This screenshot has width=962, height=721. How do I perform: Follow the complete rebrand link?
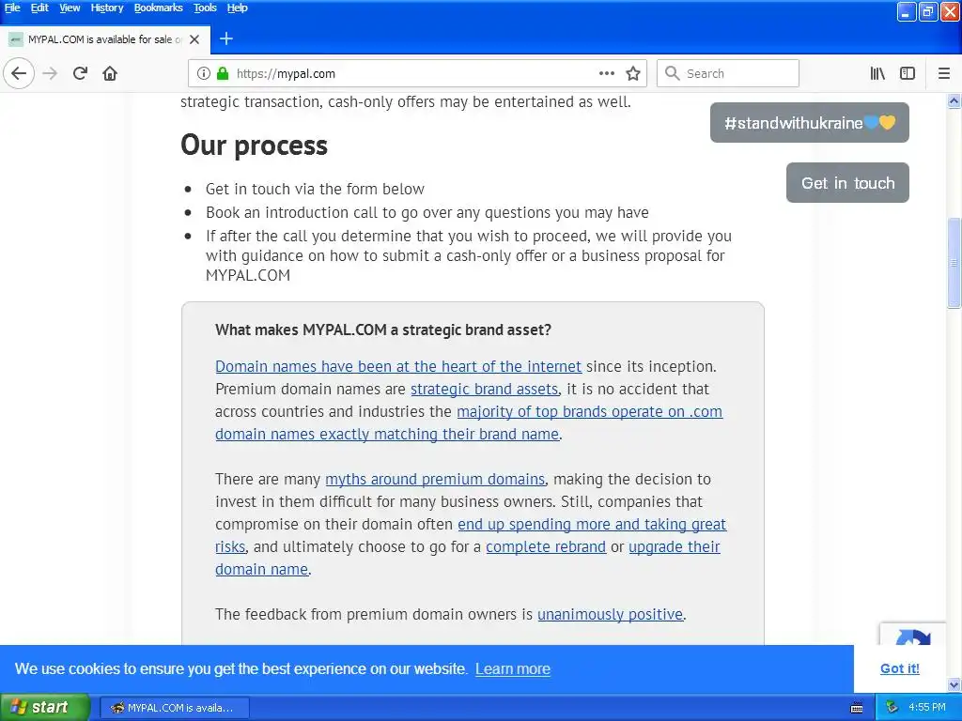[546, 547]
